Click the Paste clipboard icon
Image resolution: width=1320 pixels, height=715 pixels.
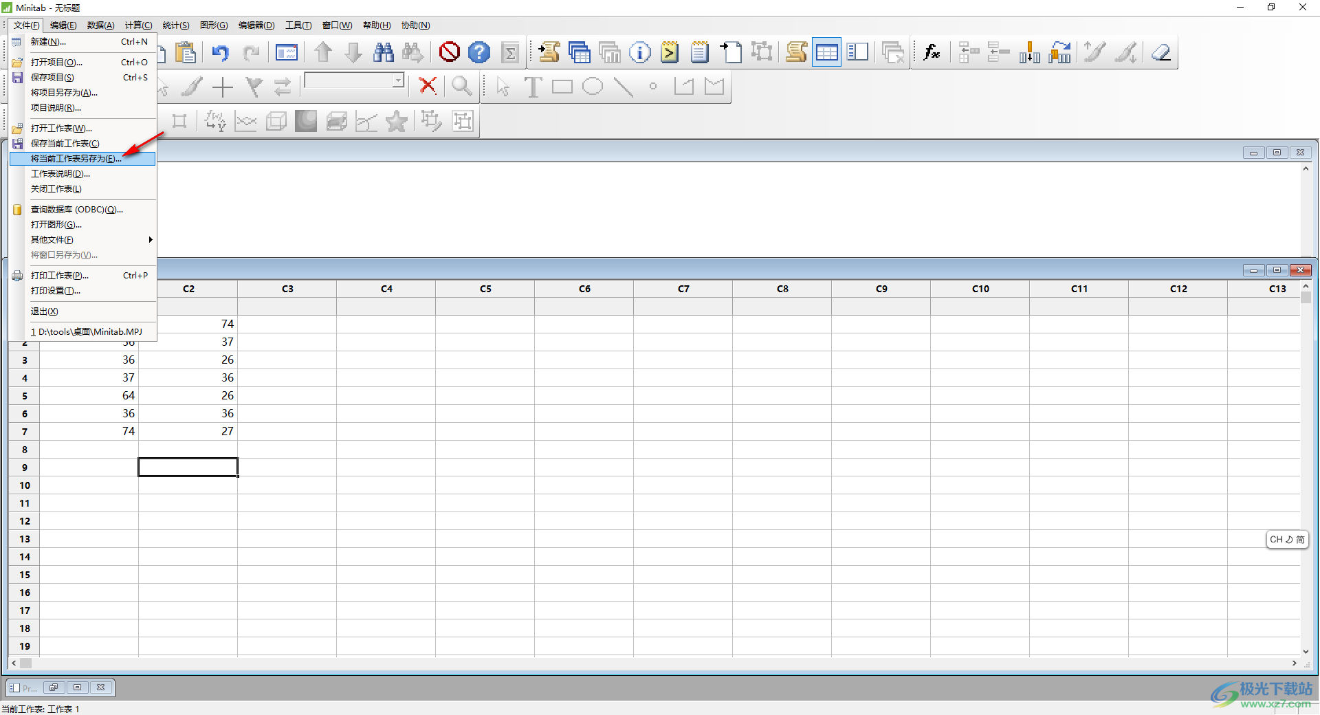click(x=186, y=52)
